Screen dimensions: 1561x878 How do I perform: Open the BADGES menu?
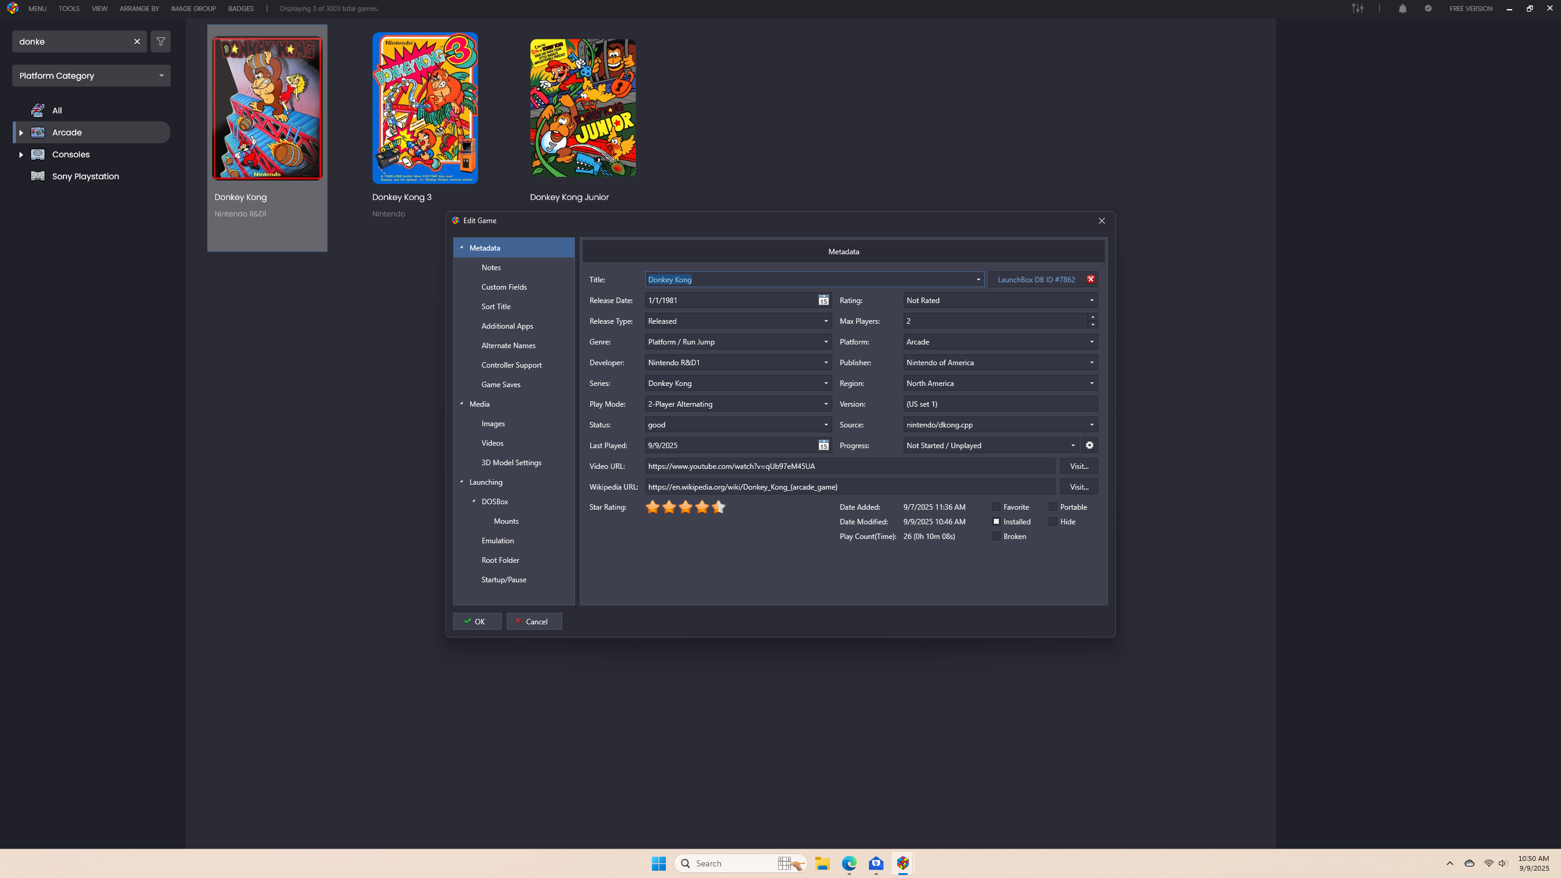point(241,9)
